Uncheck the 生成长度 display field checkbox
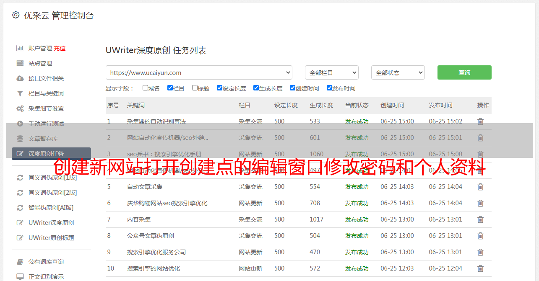Viewport: 539px width, 281px height. (256, 88)
